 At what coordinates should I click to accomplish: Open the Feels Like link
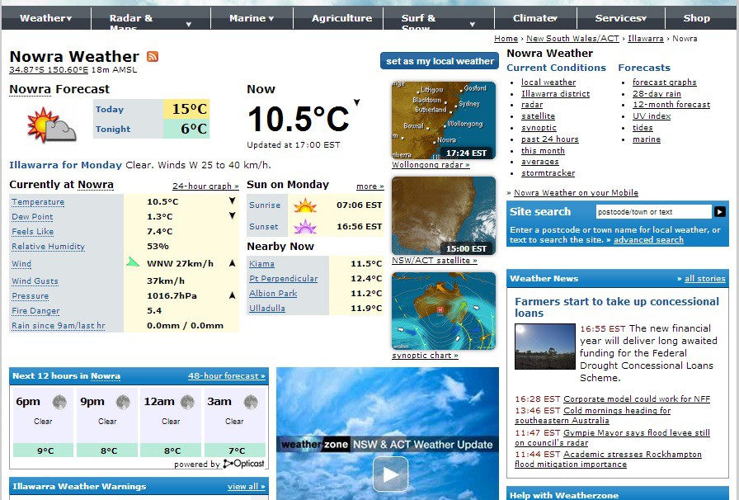32,232
